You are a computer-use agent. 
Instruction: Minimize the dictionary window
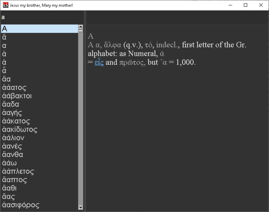(230, 5)
